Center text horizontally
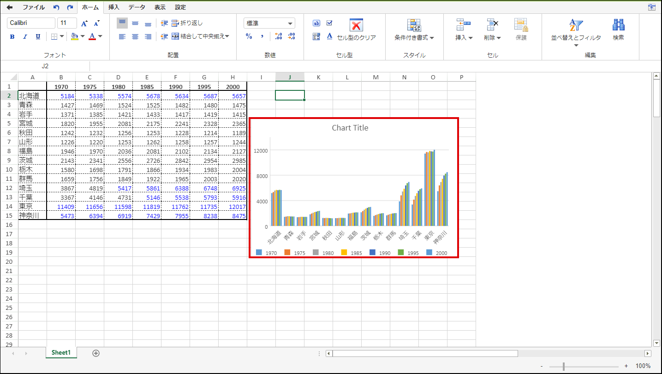This screenshot has width=662, height=374. 135,36
